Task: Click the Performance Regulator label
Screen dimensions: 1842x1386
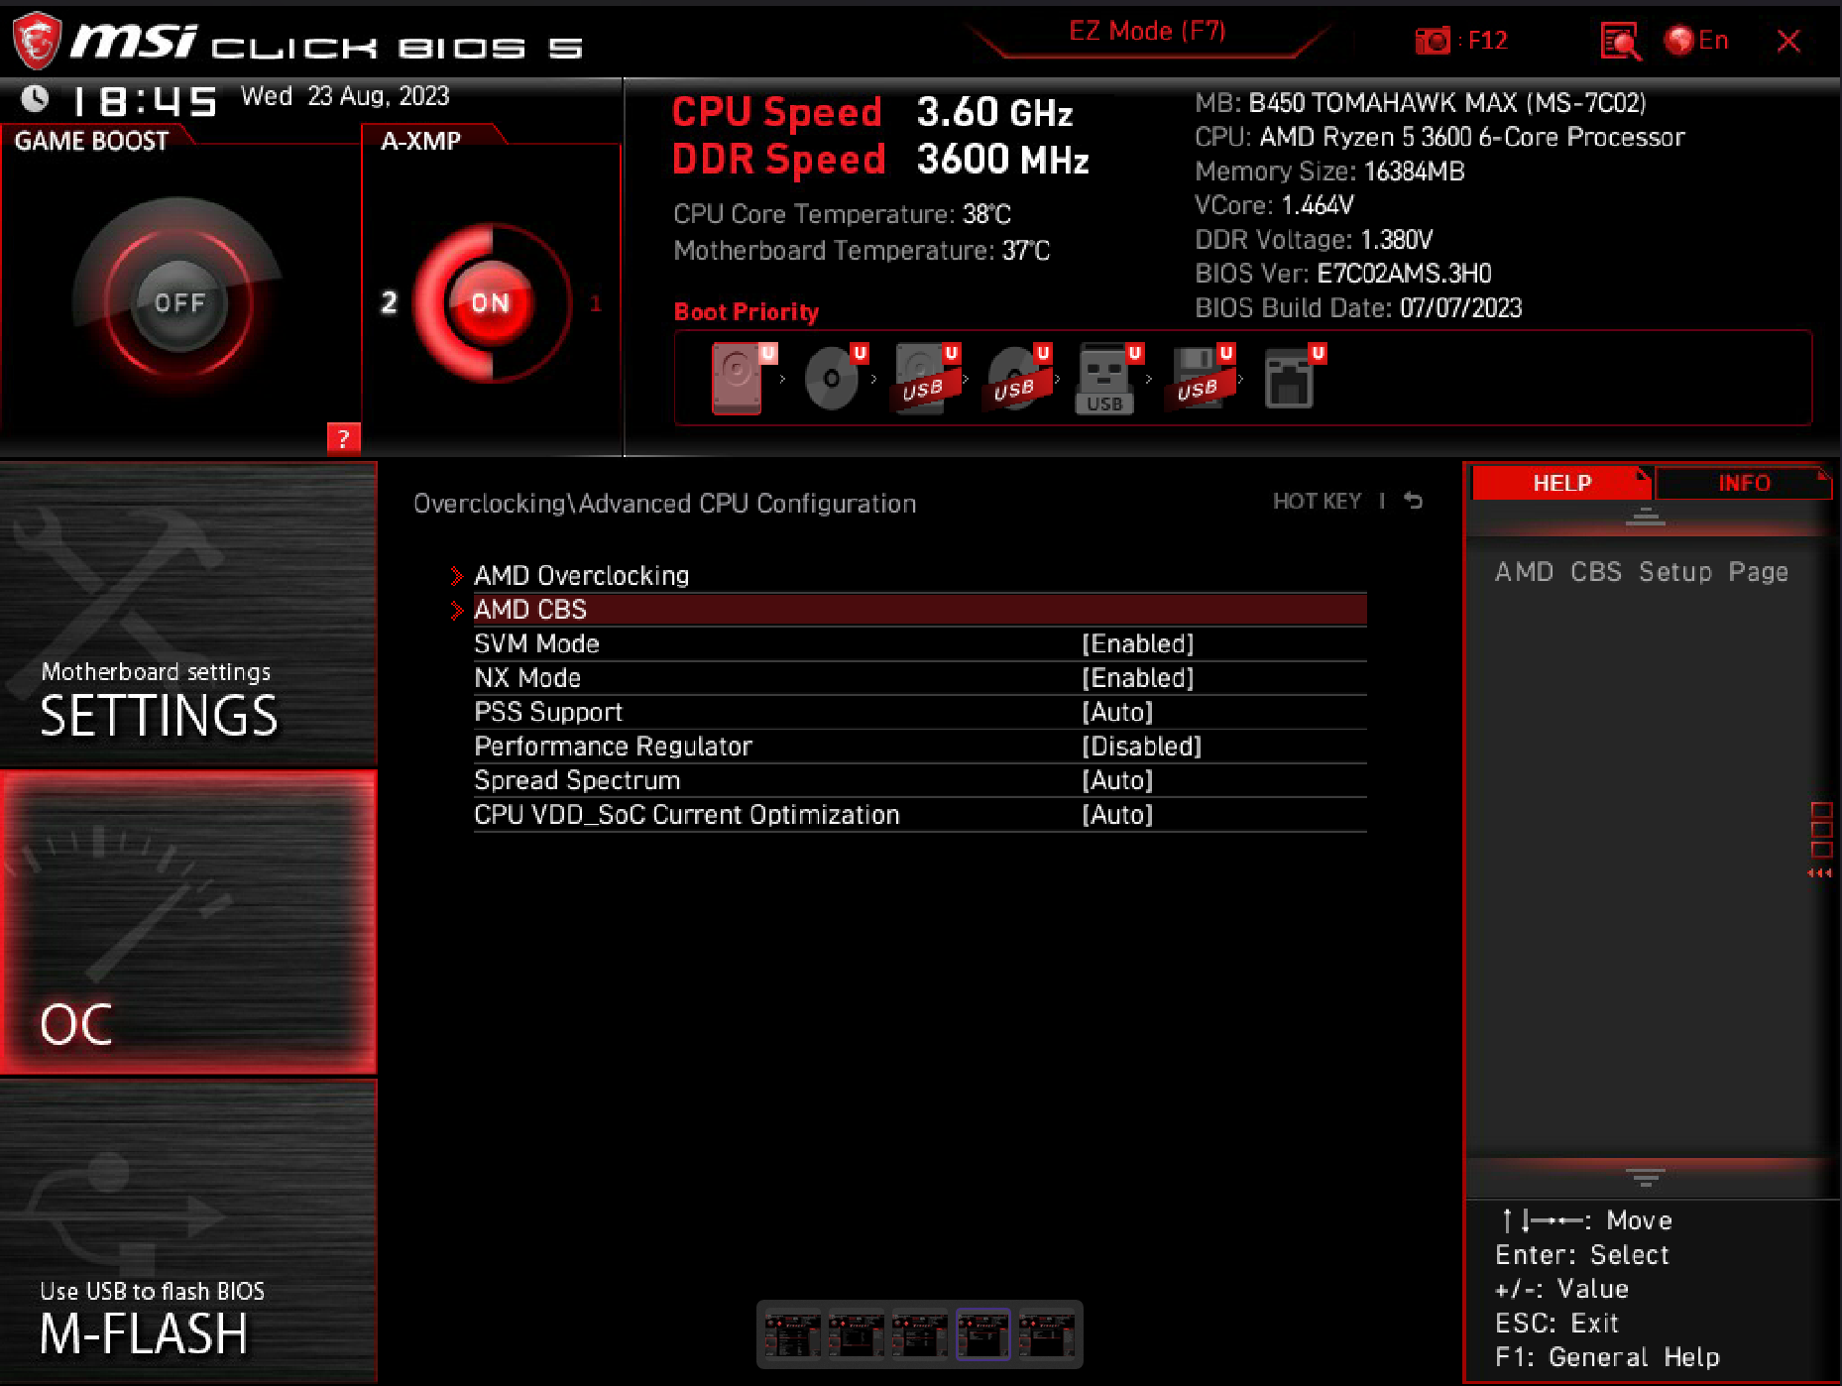Action: [613, 746]
